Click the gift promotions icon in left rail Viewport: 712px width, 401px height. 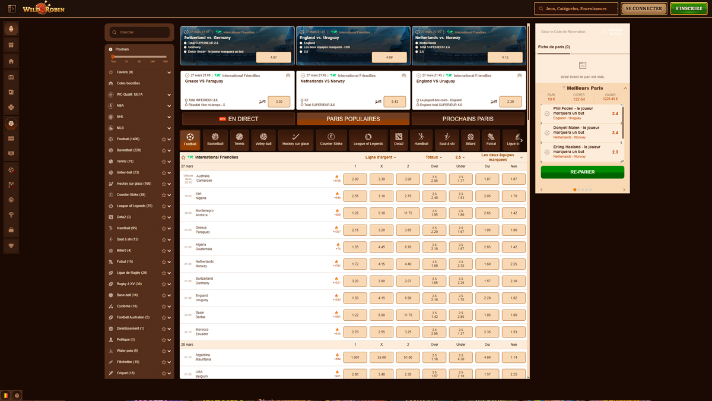(11, 45)
